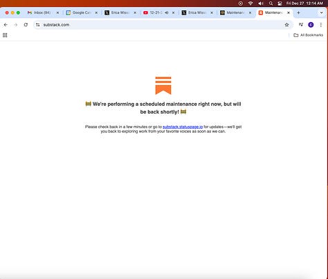
Task: Mute the audio icon on YouTube tab
Action: point(166,12)
